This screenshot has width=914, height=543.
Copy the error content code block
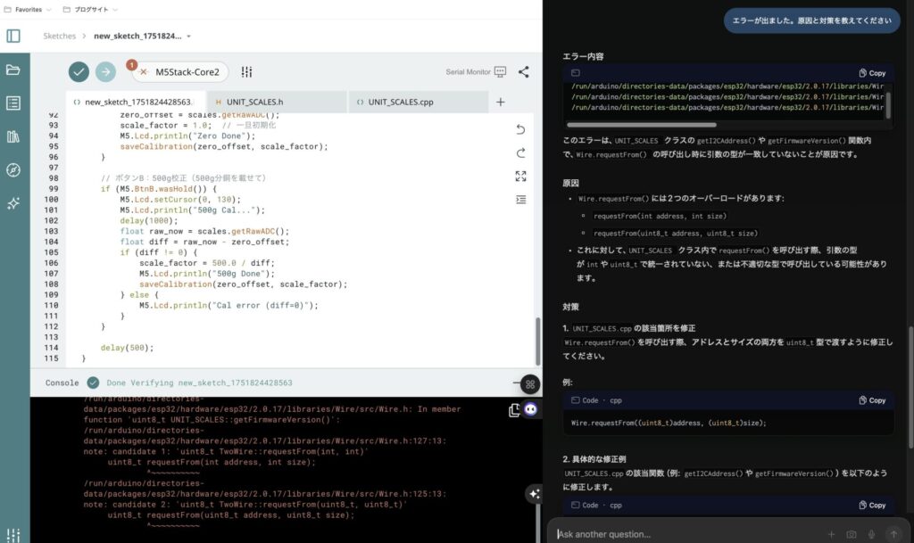(x=872, y=73)
